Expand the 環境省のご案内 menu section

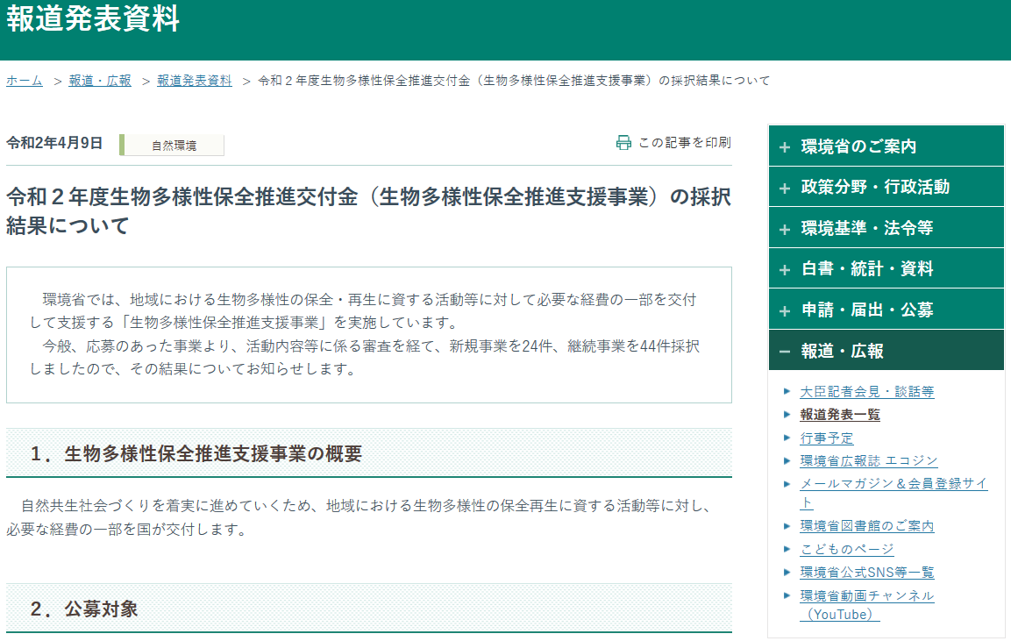click(x=886, y=146)
